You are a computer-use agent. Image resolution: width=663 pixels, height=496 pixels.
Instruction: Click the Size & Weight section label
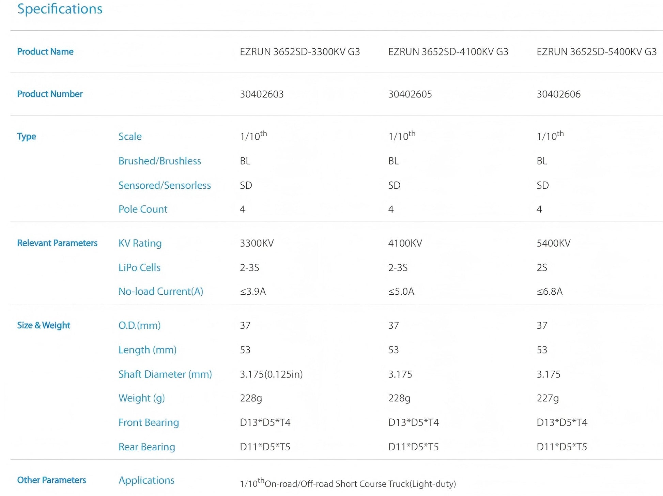[44, 325]
